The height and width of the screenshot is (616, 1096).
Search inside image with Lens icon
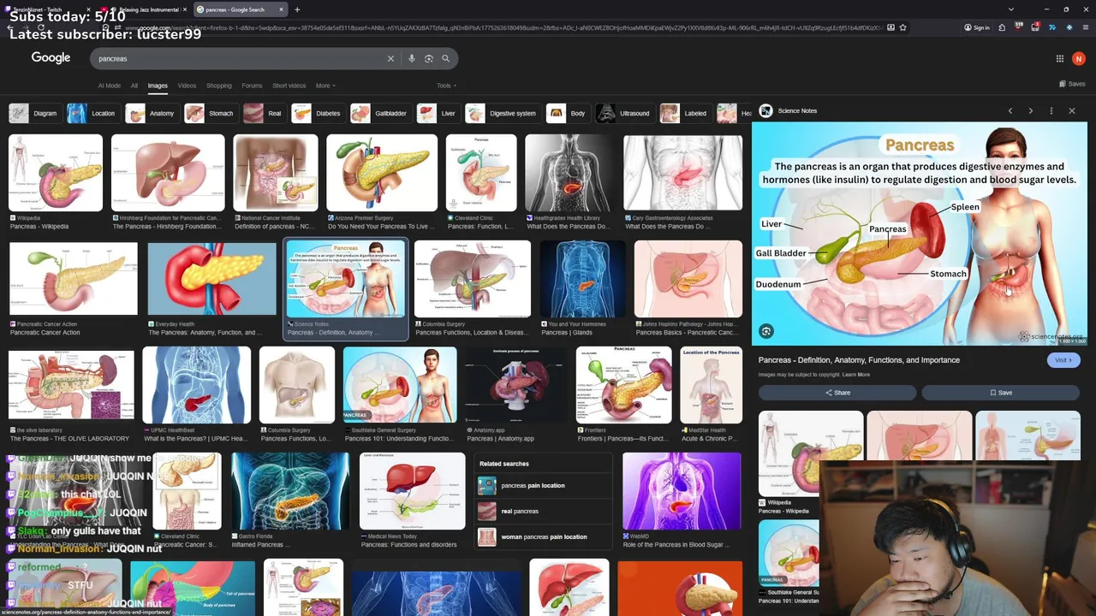(x=766, y=331)
